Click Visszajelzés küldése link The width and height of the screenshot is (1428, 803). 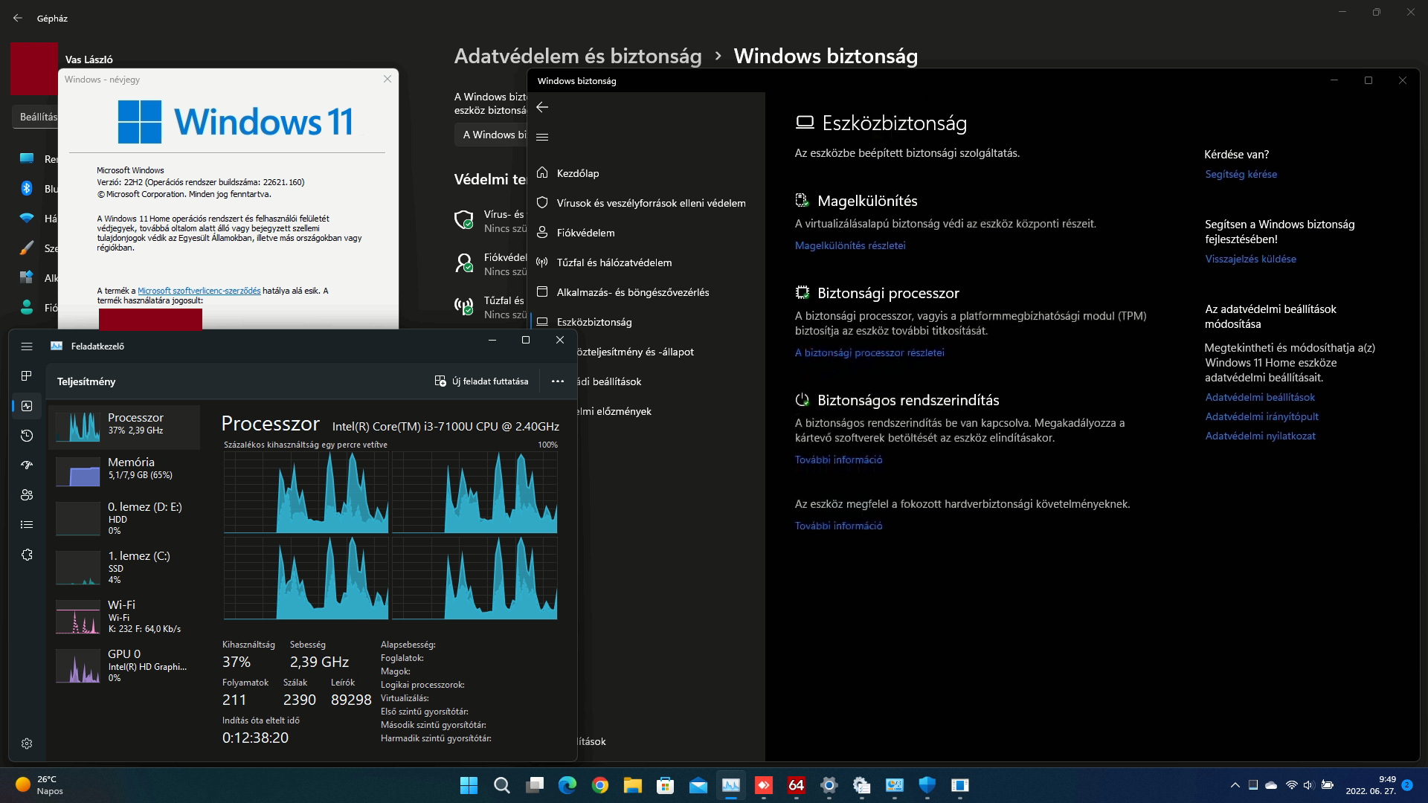point(1250,259)
